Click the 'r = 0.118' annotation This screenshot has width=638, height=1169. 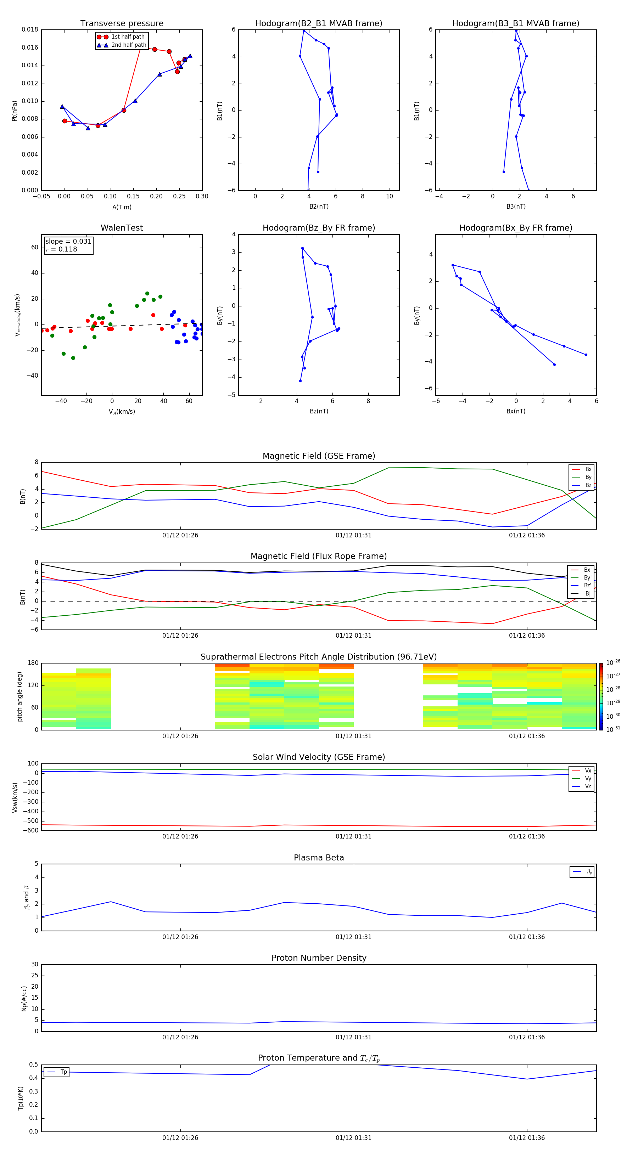pos(61,249)
